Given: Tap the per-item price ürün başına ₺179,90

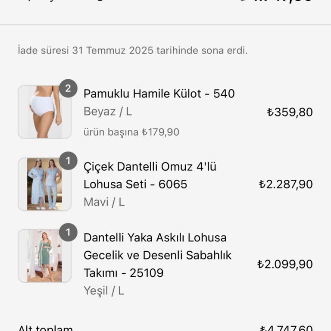Looking at the screenshot, I should (131, 132).
